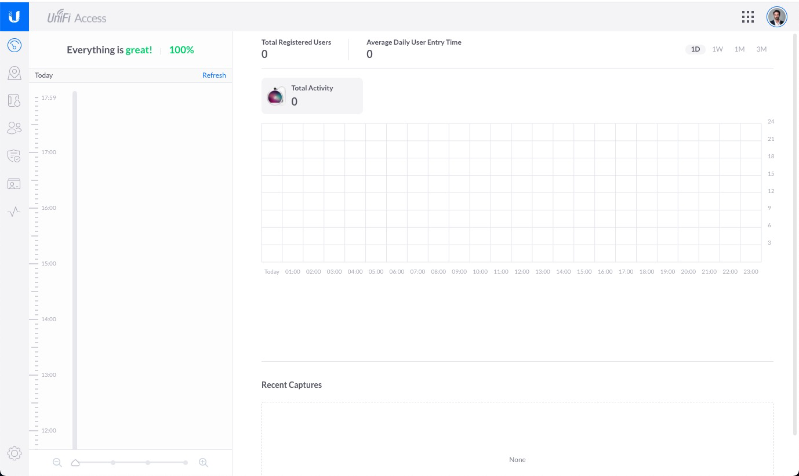Click the Recent Captures heading
Image resolution: width=799 pixels, height=476 pixels.
click(292, 385)
